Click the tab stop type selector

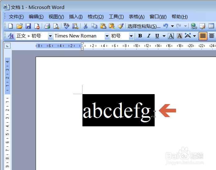7,46
